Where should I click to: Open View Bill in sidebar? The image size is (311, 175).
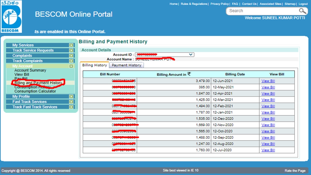(x=22, y=74)
